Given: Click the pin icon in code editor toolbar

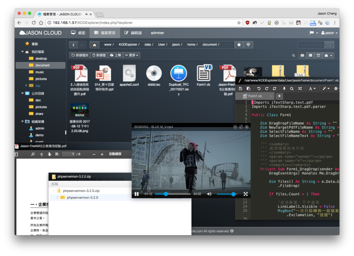Looking at the screenshot, I should [x=284, y=89].
